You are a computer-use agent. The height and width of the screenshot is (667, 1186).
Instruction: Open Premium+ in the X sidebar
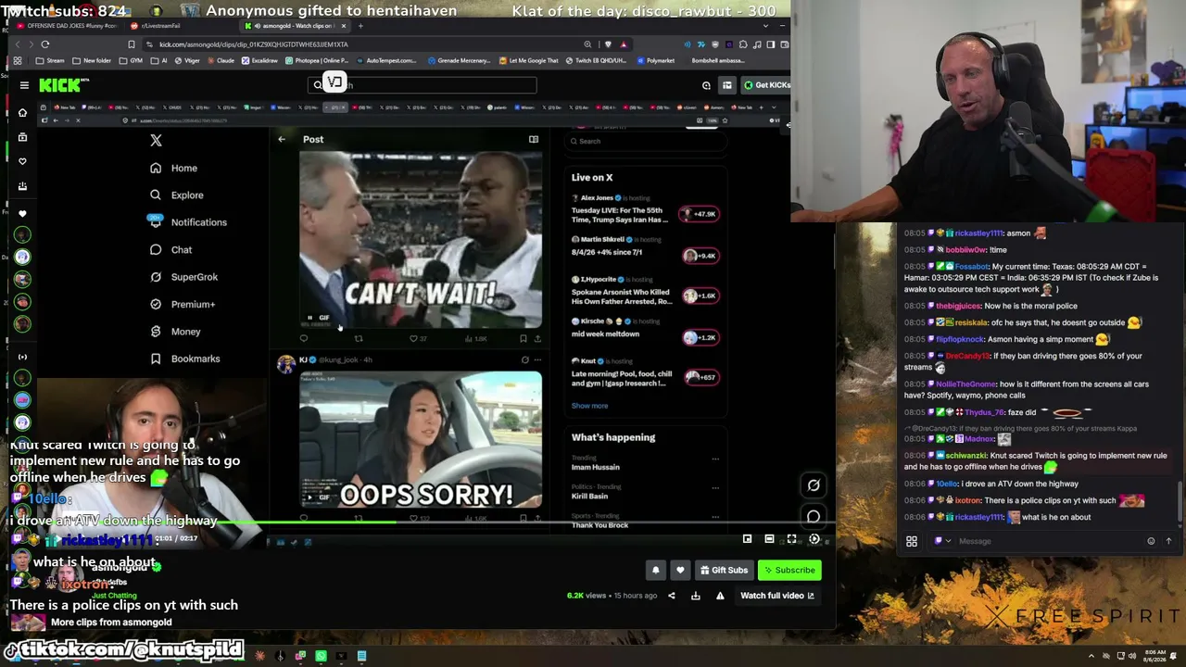point(182,304)
